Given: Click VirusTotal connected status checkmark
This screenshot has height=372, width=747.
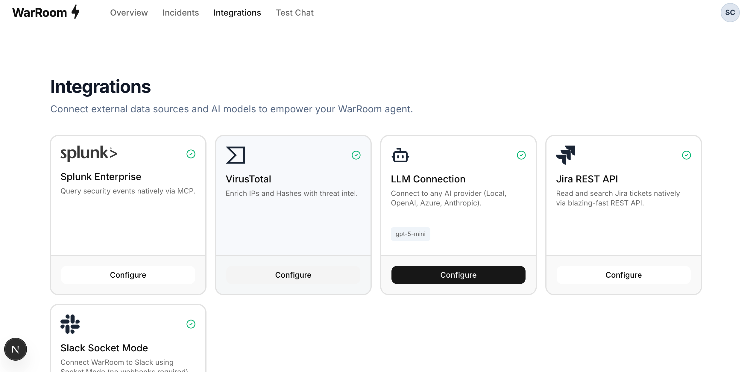Looking at the screenshot, I should point(356,155).
